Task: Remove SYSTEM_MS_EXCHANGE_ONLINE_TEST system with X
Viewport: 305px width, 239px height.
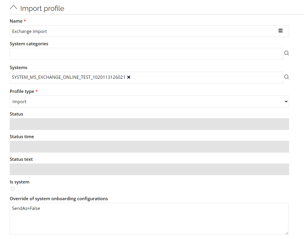Action: (x=129, y=77)
